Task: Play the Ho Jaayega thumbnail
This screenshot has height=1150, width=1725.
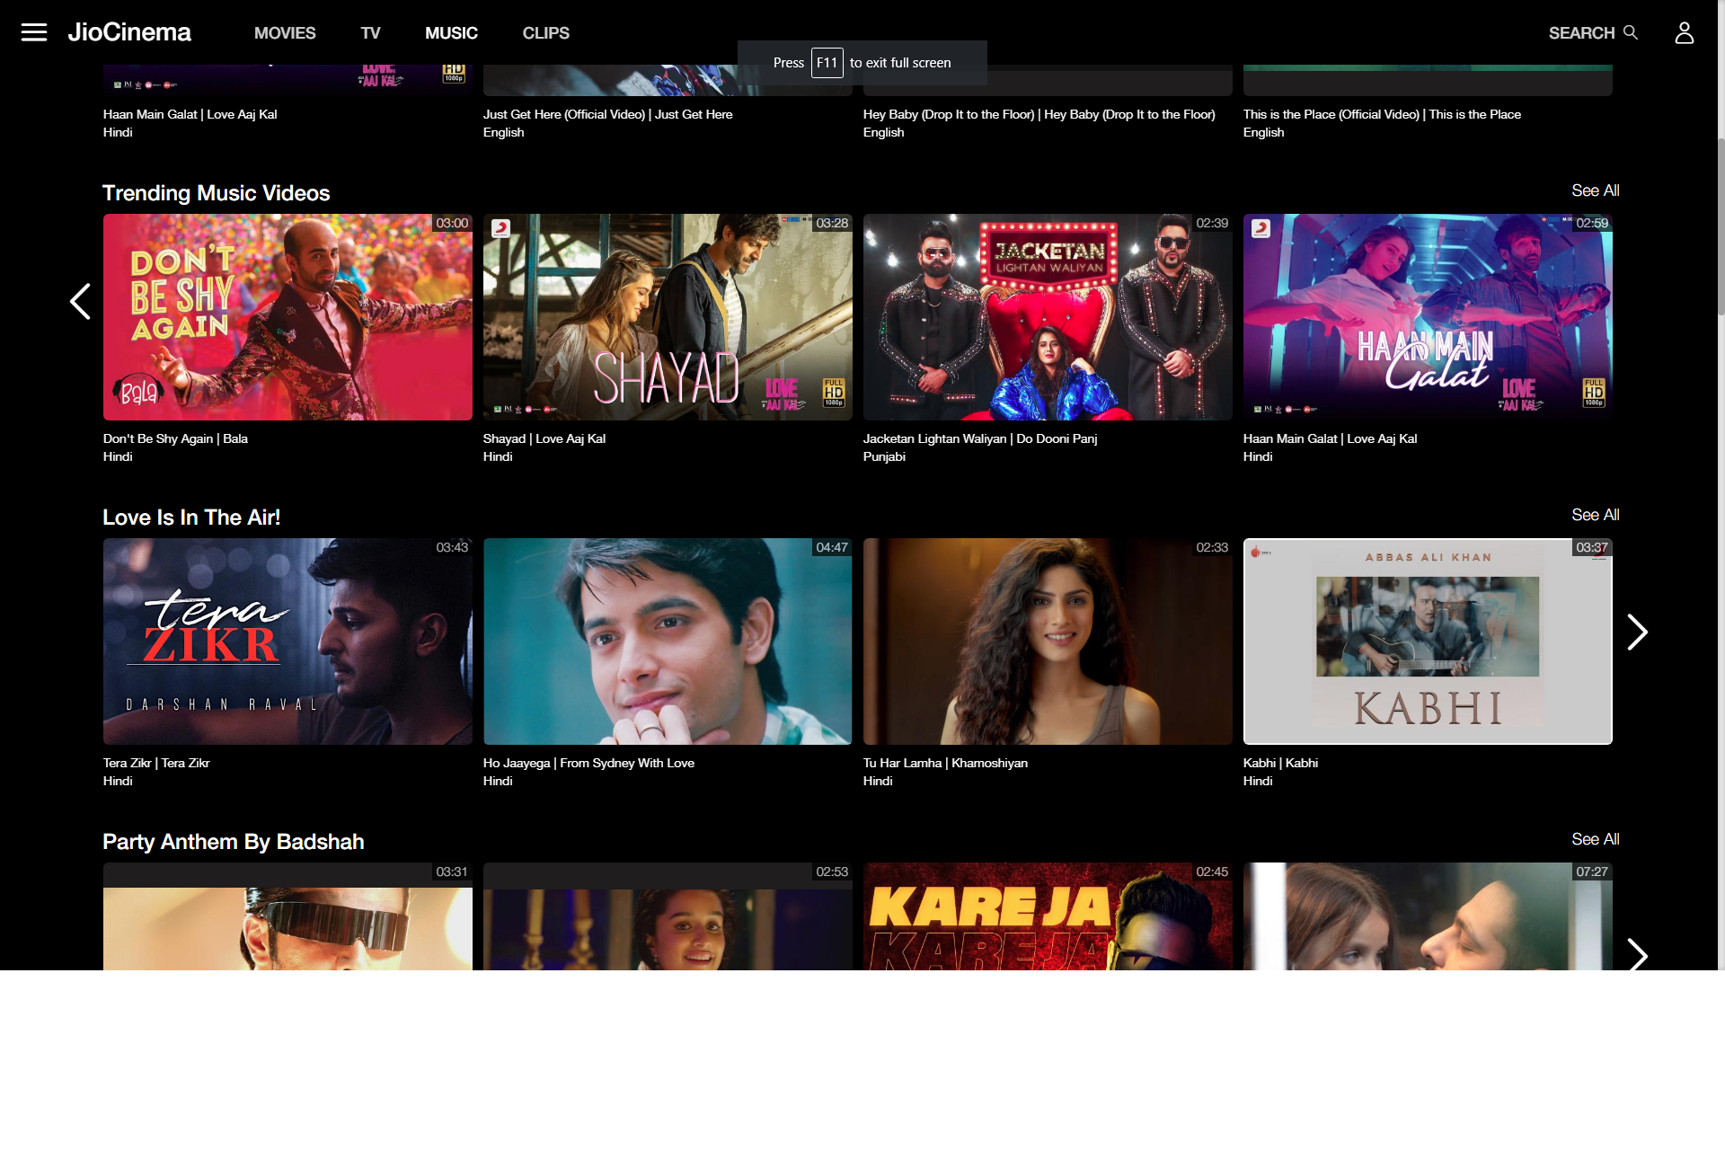Action: click(x=668, y=641)
